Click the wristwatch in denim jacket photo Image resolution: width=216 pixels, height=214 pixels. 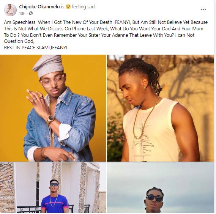coord(50,119)
